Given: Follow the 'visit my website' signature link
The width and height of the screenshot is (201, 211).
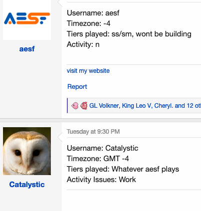Looking at the screenshot, I should (88, 71).
